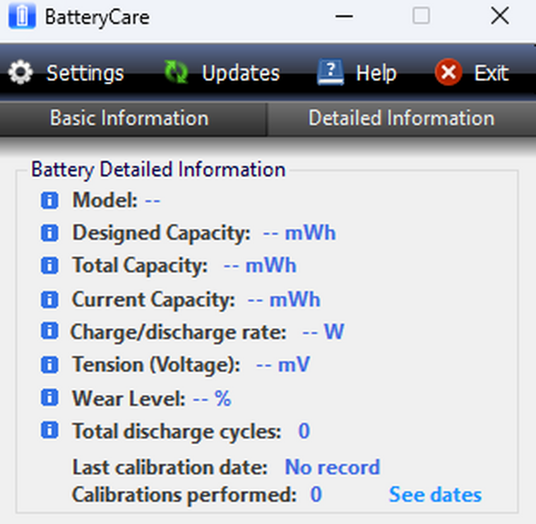Click the "No record" calibration date value
Screen dimensions: 536x524
coord(332,467)
